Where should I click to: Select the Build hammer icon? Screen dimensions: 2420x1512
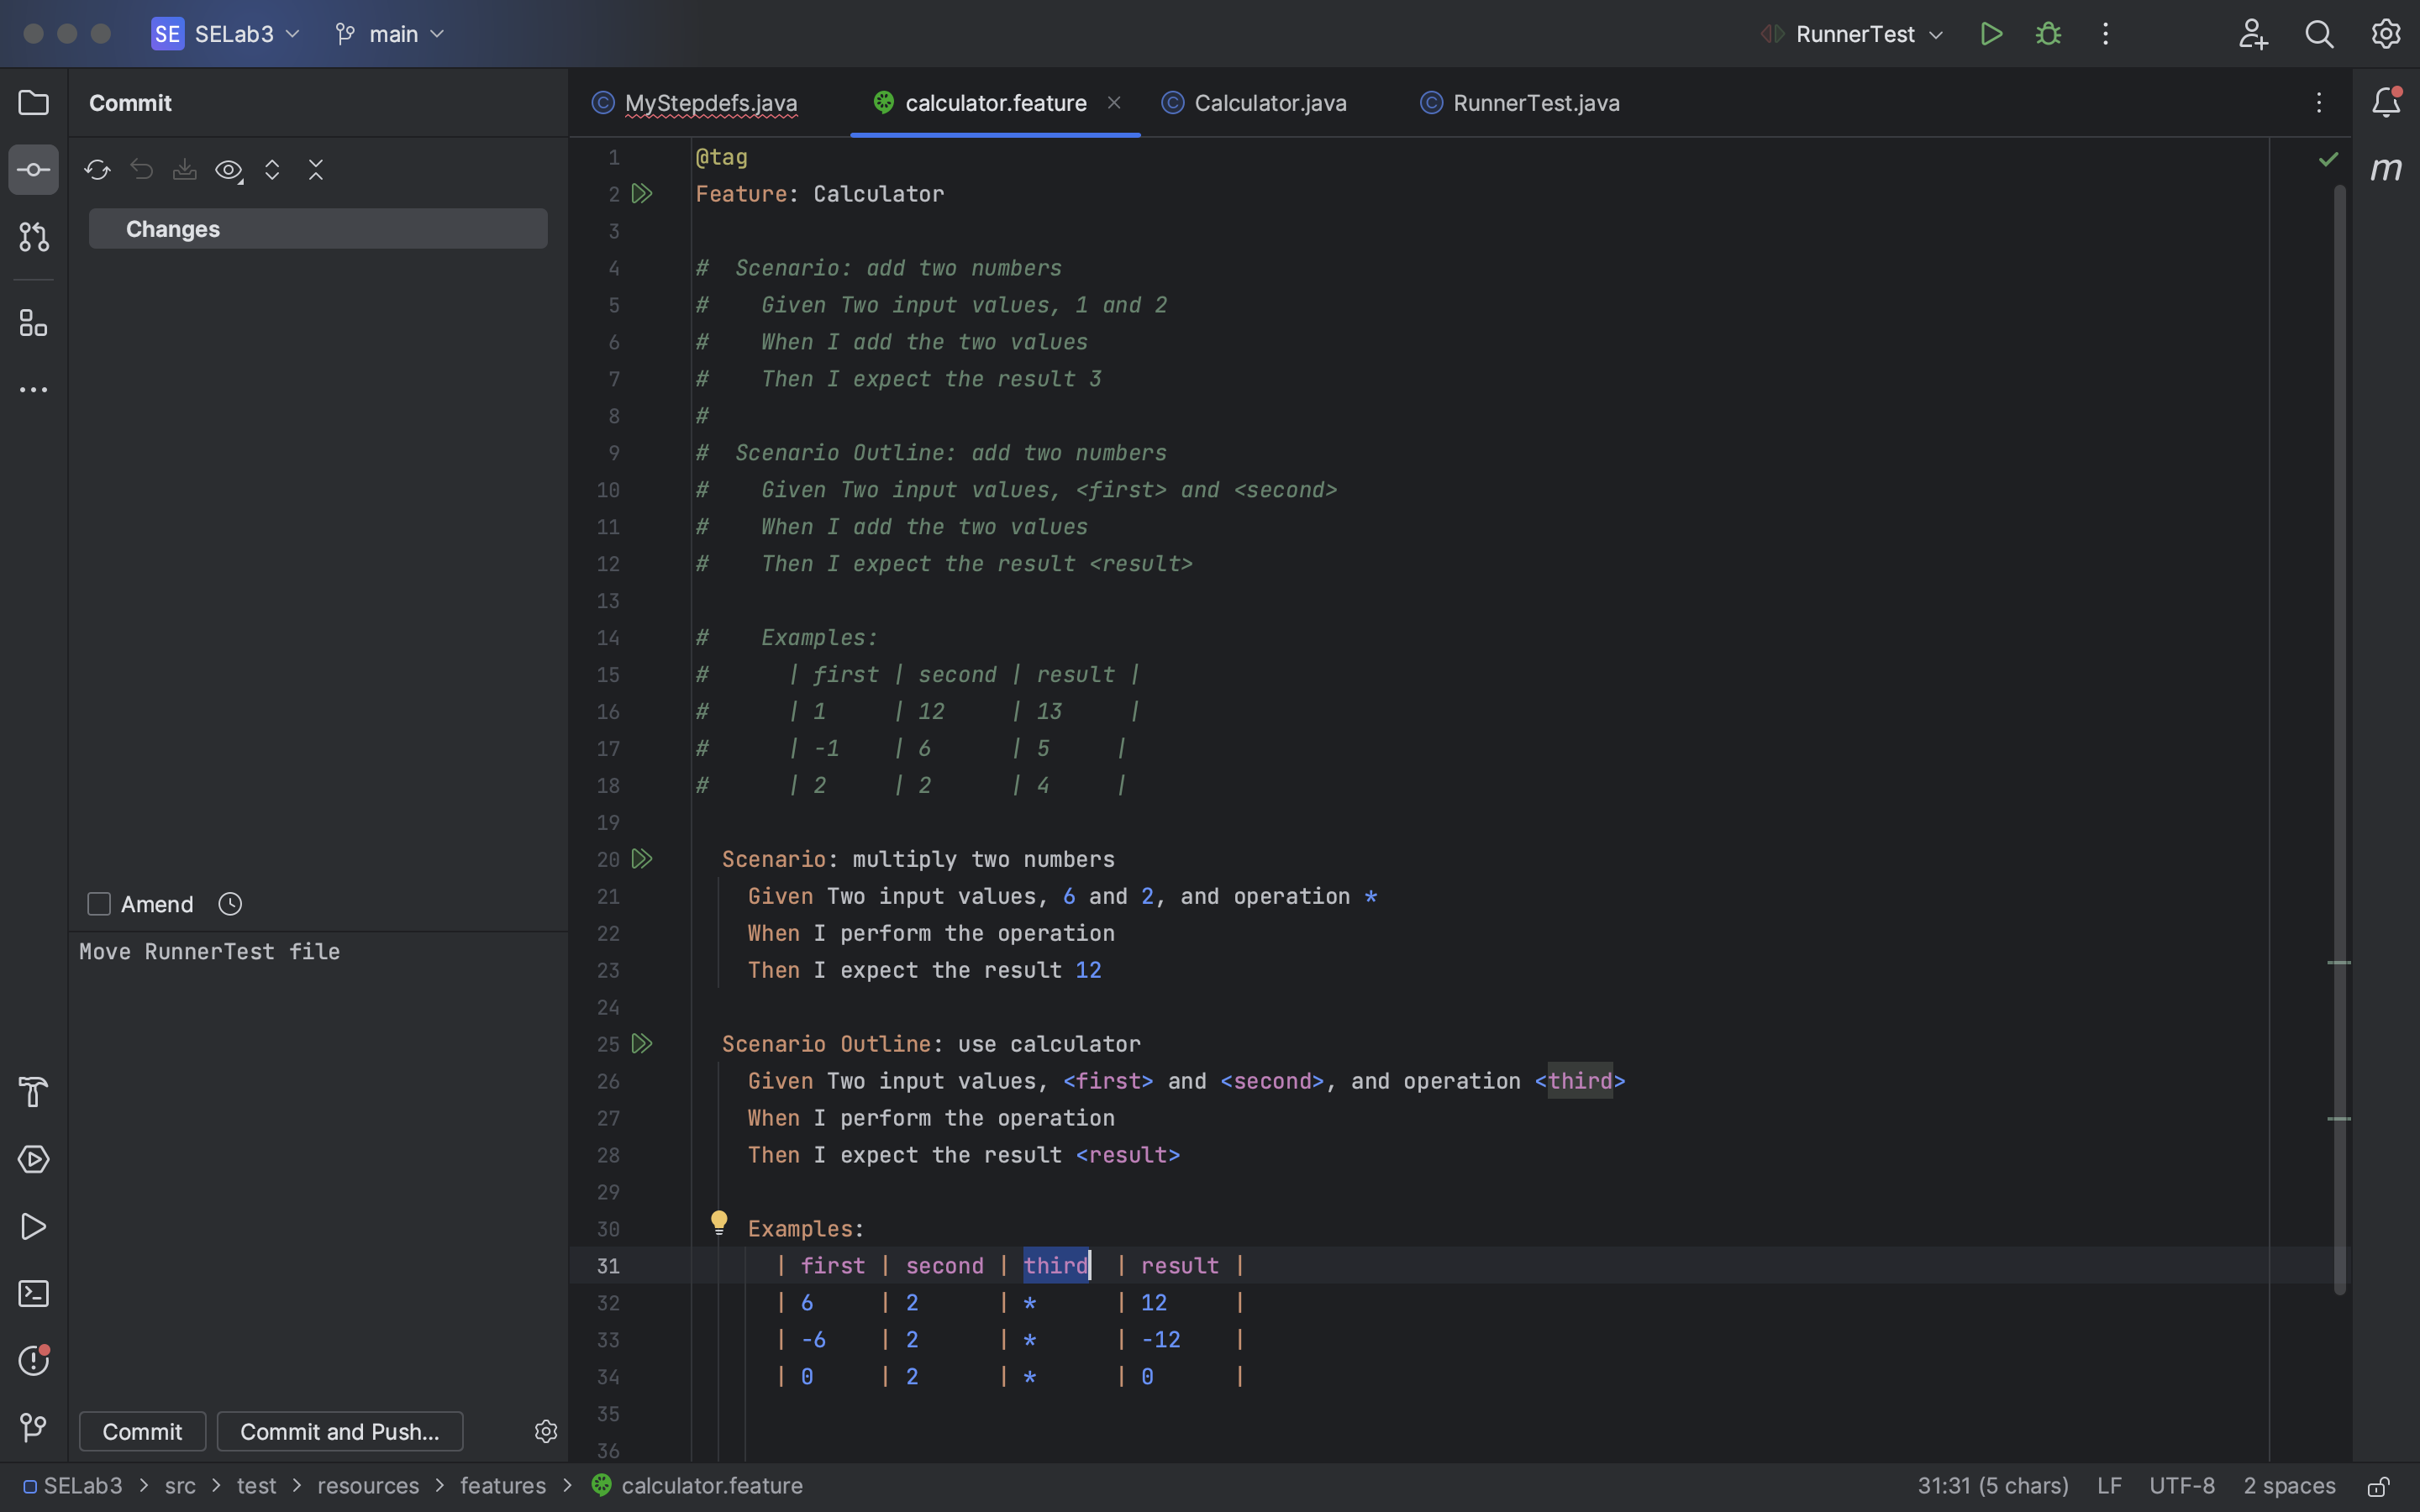(x=33, y=1091)
